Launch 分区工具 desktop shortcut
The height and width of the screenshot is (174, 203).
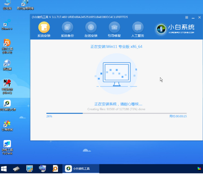click(x=7, y=46)
